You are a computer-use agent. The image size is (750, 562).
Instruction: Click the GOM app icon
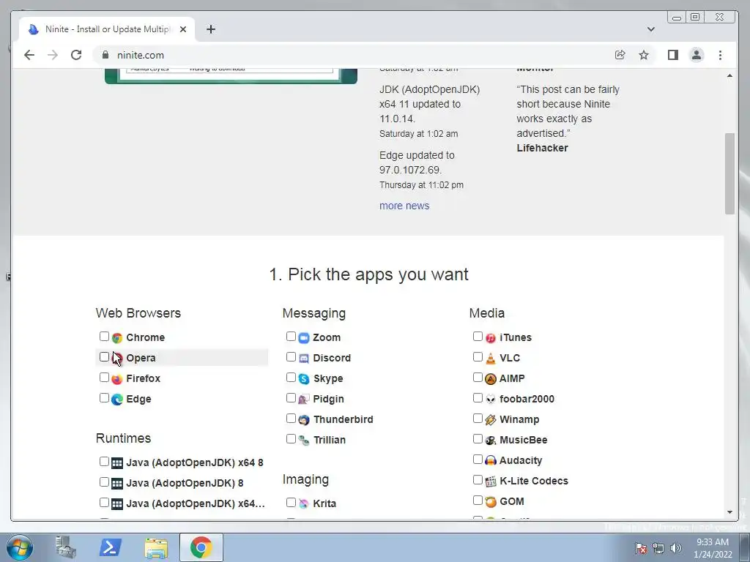[x=491, y=502]
